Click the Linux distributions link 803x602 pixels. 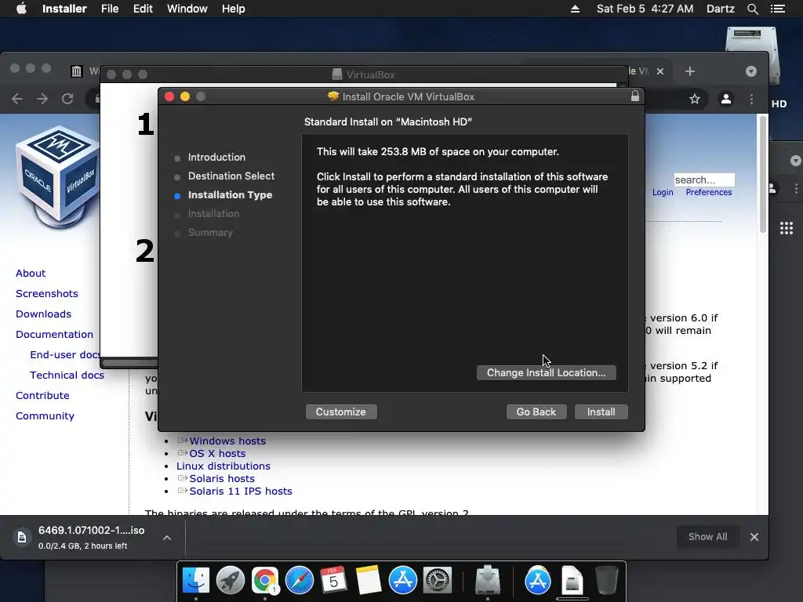coord(223,466)
